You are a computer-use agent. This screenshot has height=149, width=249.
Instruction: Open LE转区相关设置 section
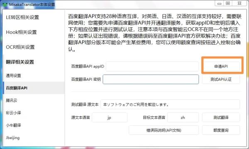coord(22,17)
